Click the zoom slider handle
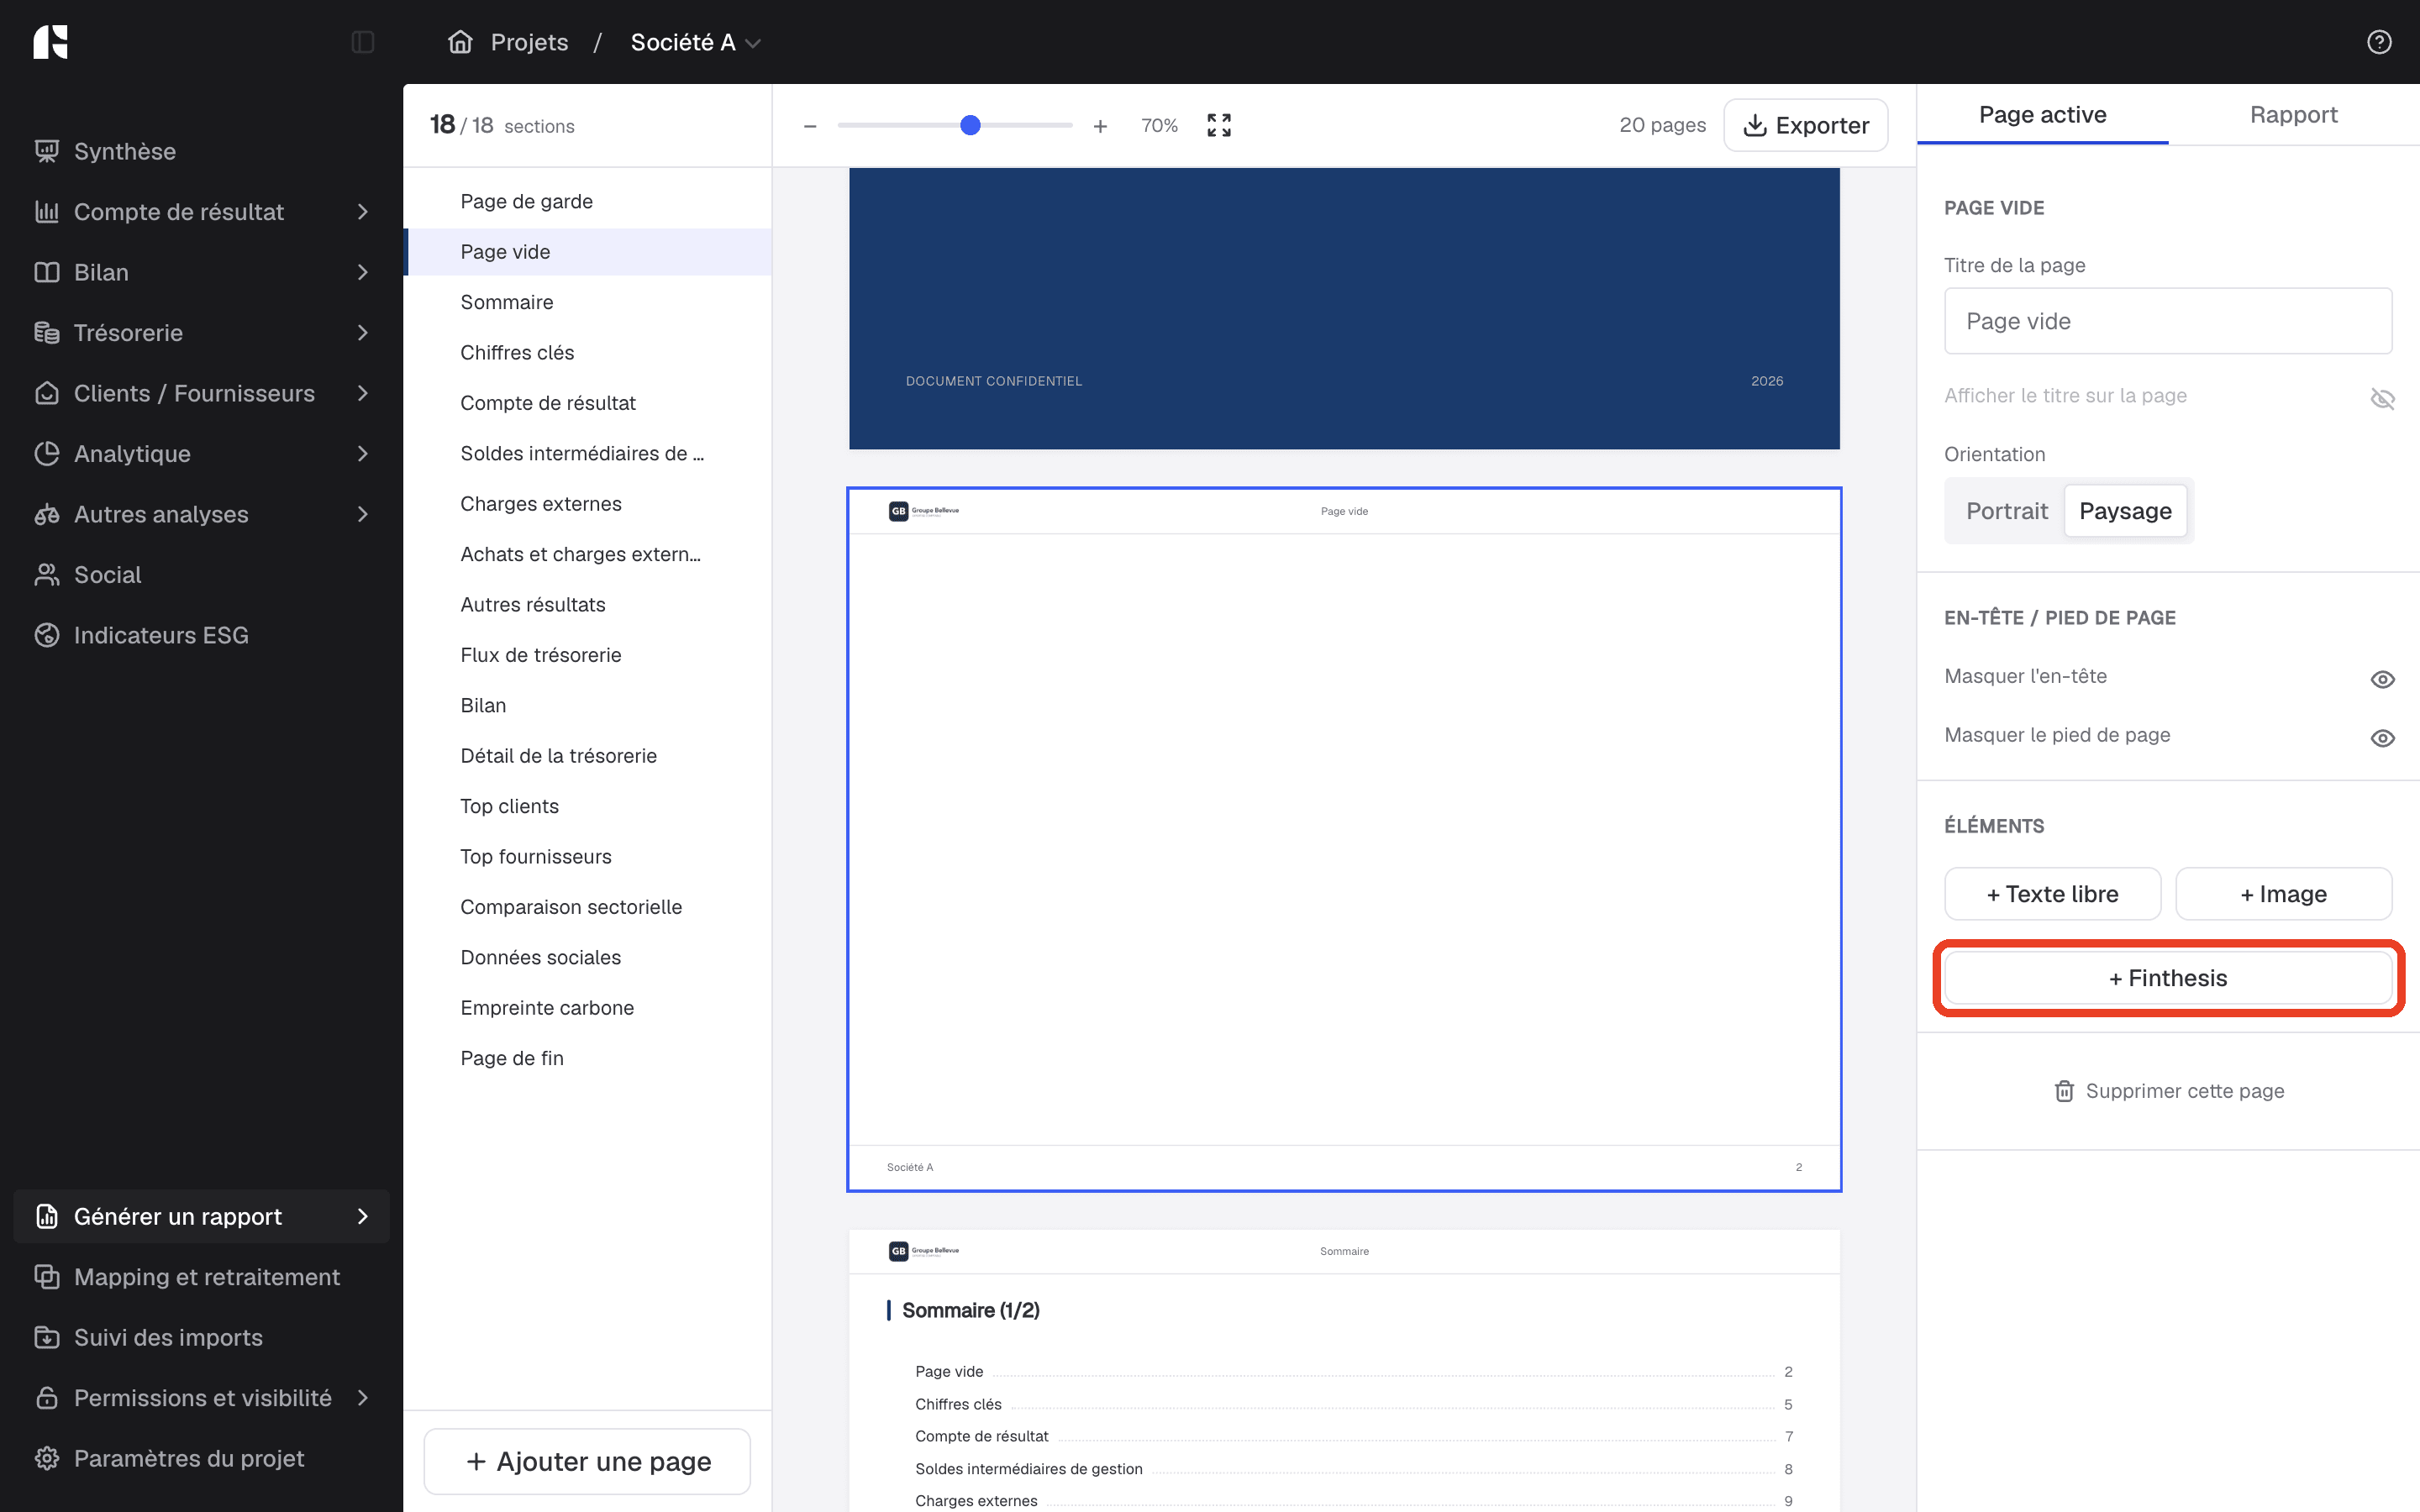The image size is (2420, 1512). [x=970, y=125]
